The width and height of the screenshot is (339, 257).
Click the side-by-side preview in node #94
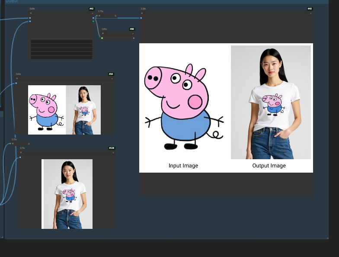pyautogui.click(x=64, y=110)
